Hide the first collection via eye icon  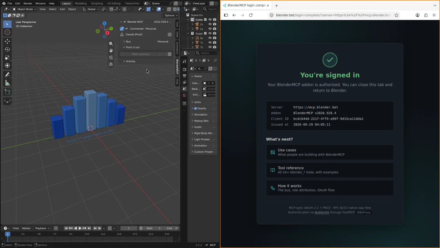click(x=210, y=20)
